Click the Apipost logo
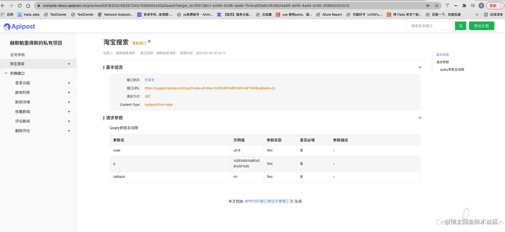The height and width of the screenshot is (232, 505). [x=19, y=26]
